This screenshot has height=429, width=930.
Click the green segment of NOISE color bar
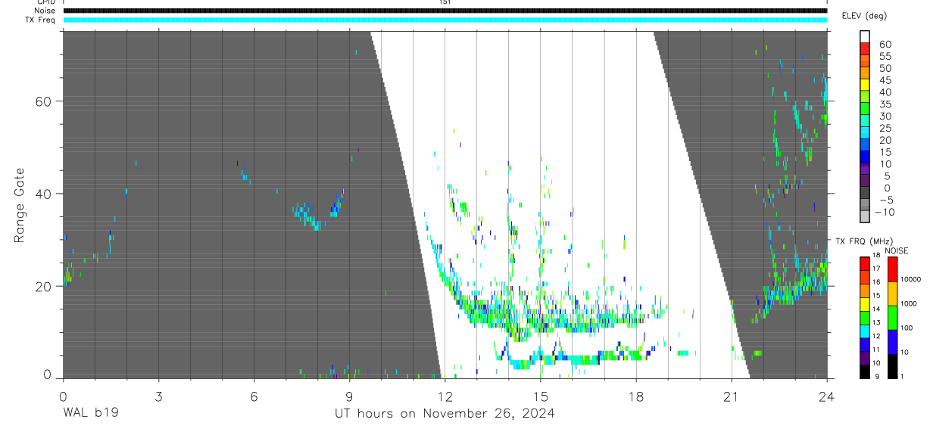coord(892,316)
